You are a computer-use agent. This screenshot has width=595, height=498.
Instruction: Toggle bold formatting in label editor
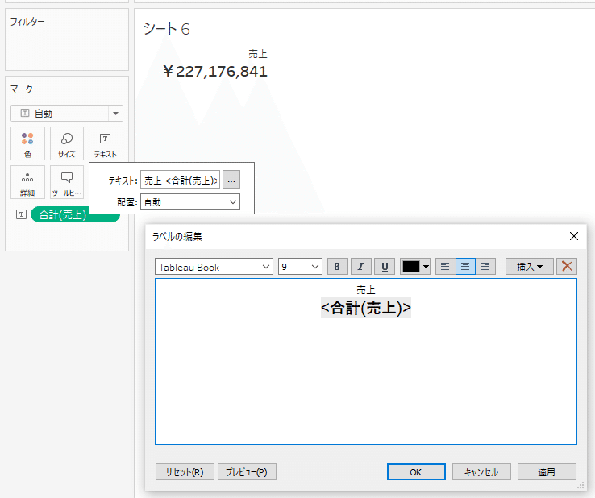pos(337,267)
